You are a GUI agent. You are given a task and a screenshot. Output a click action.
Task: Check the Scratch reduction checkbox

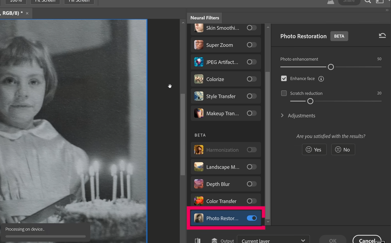pos(284,93)
